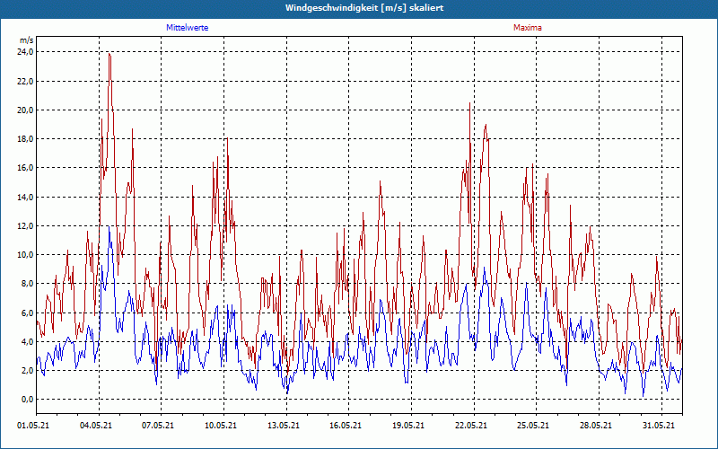The image size is (718, 449).
Task: Click the blue Mittelwerte peak at 12 m/s
Action: pyautogui.click(x=109, y=227)
